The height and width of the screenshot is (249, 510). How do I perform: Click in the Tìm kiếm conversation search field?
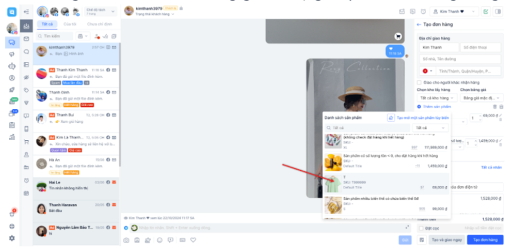(55, 36)
